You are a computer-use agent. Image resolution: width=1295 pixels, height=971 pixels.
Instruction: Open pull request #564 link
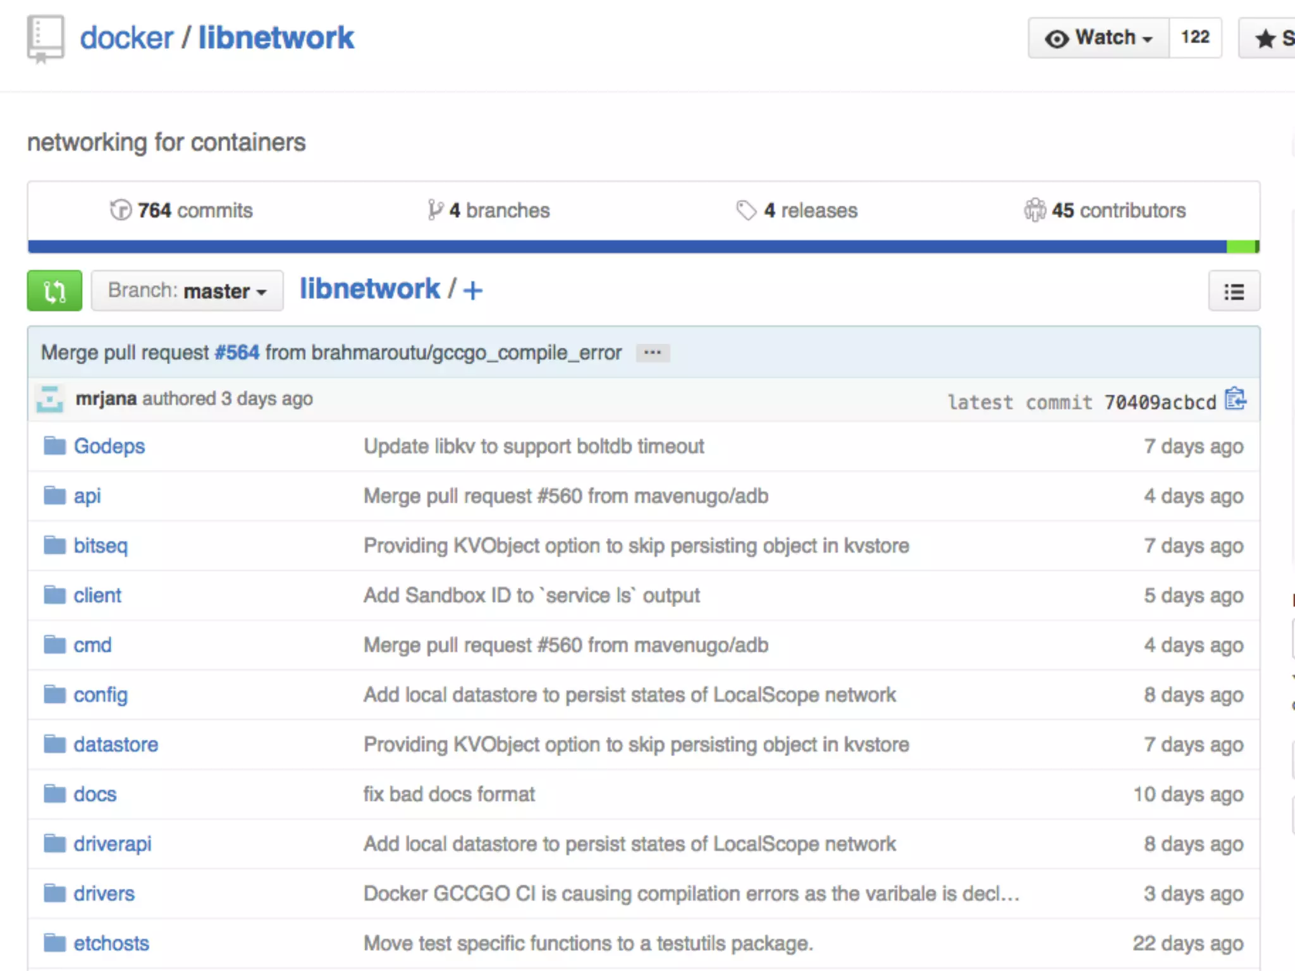coord(236,353)
